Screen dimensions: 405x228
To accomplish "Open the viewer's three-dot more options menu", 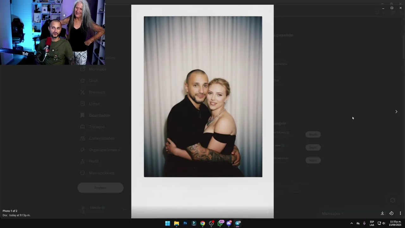I will tap(400, 213).
